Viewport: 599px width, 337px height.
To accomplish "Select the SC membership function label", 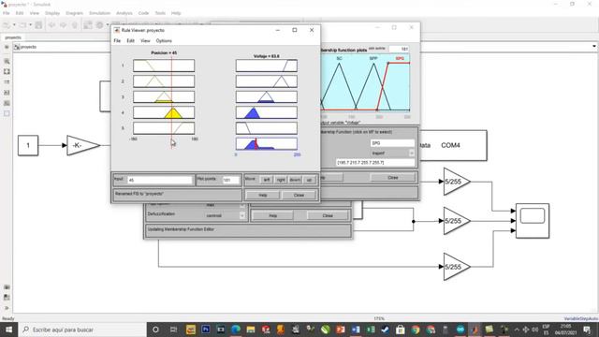I will tap(339, 58).
